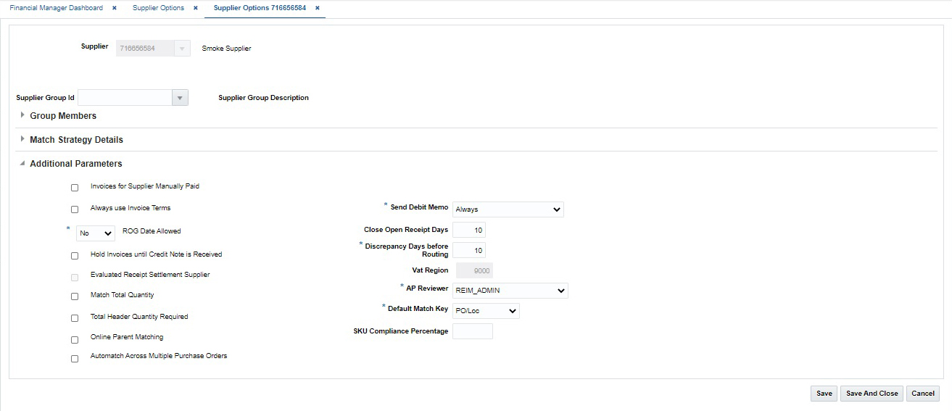Viewport: 952px width, 411px height.
Task: Click Evaluated Receipt Settlement Supplier checkbox
Action: (x=75, y=278)
